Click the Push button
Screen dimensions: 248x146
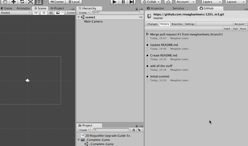click(x=243, y=29)
